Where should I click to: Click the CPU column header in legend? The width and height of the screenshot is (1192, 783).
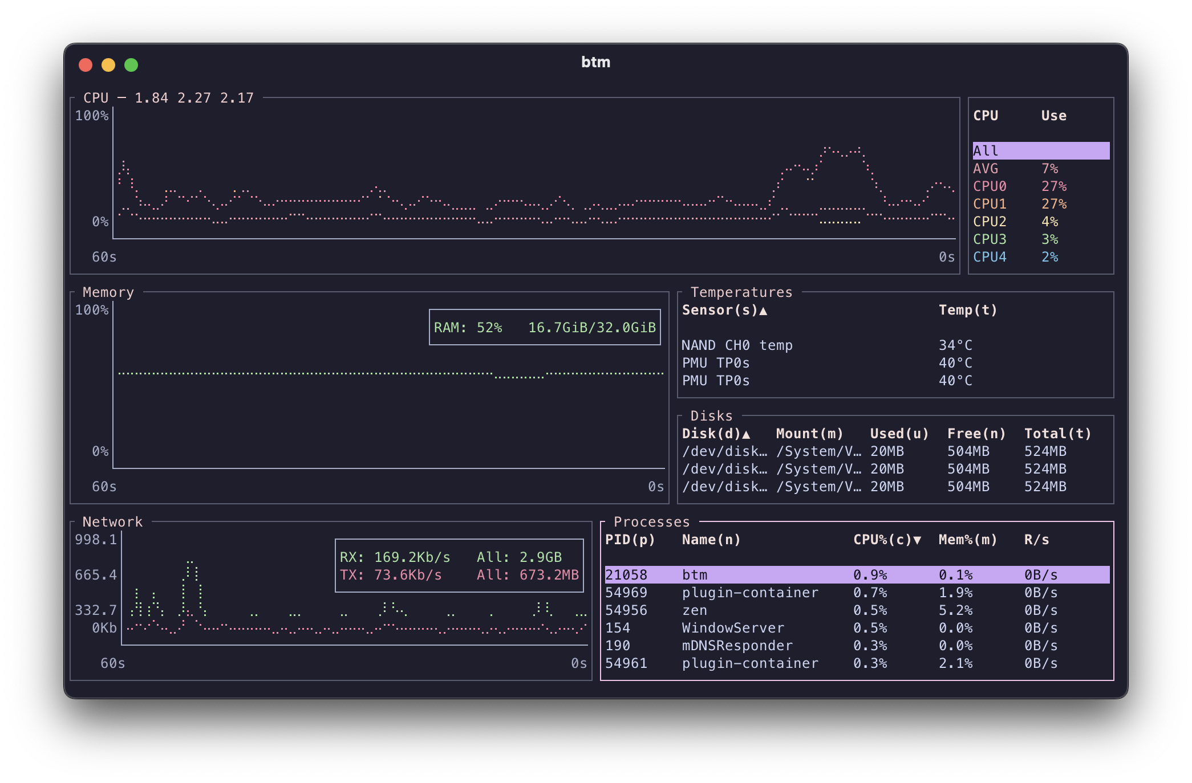[x=986, y=116]
